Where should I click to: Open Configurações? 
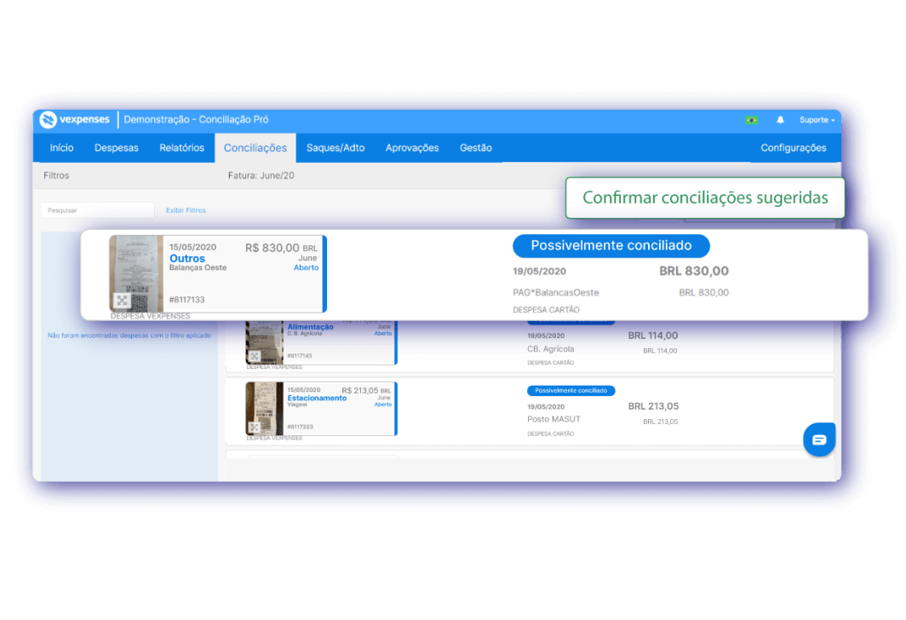[793, 148]
